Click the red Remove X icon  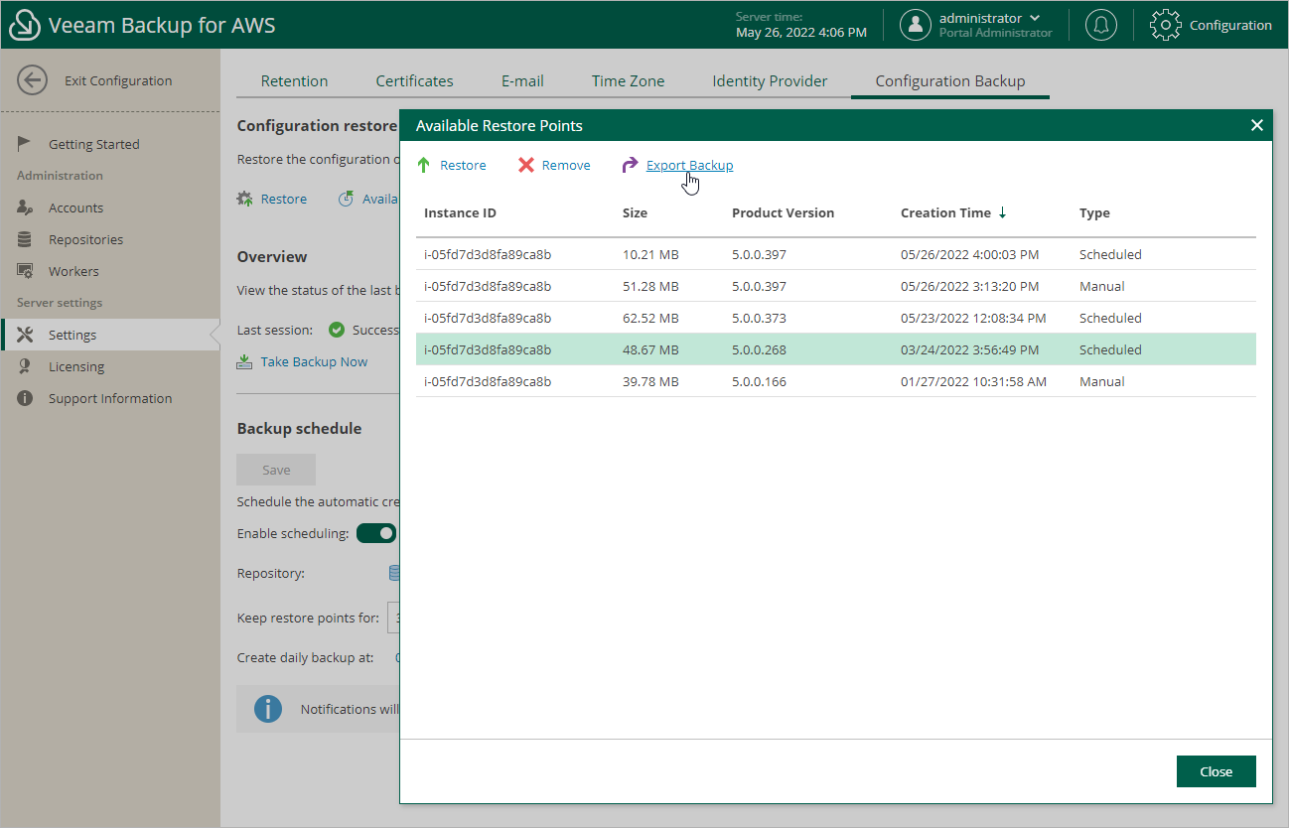[x=526, y=166]
